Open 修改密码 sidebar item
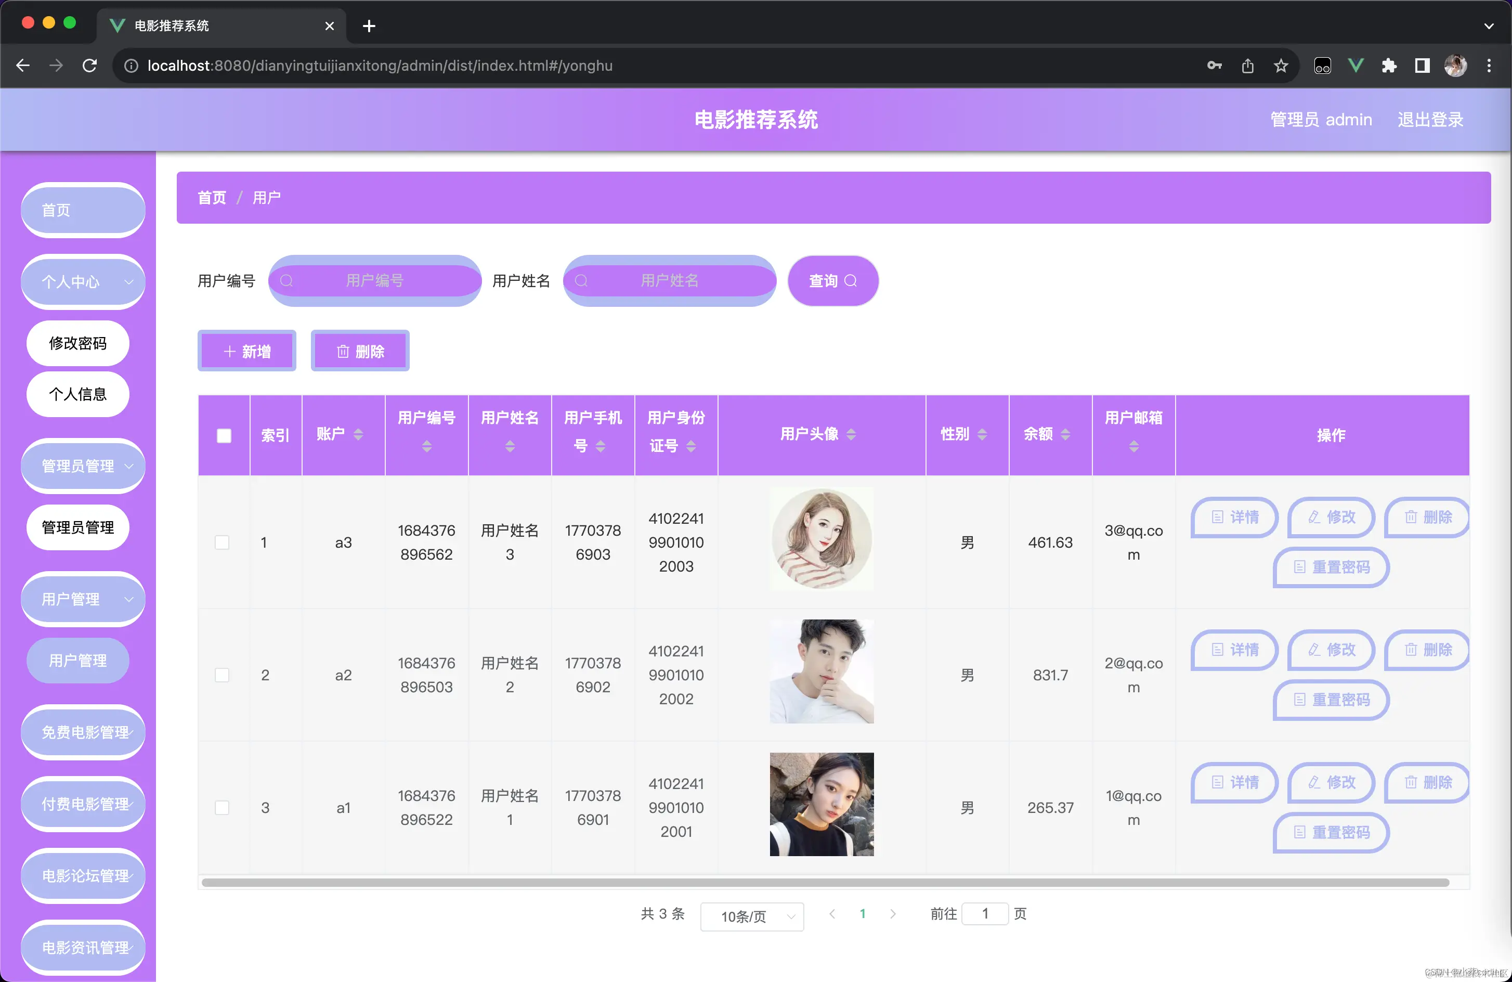The width and height of the screenshot is (1512, 982). [77, 343]
